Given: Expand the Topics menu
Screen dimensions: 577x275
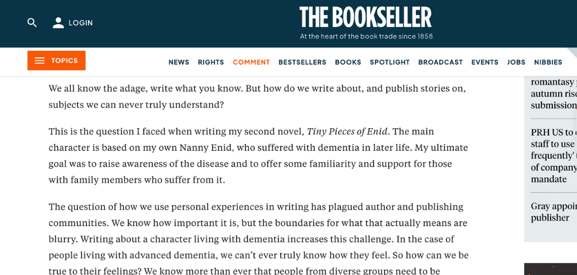Looking at the screenshot, I should click(x=57, y=61).
